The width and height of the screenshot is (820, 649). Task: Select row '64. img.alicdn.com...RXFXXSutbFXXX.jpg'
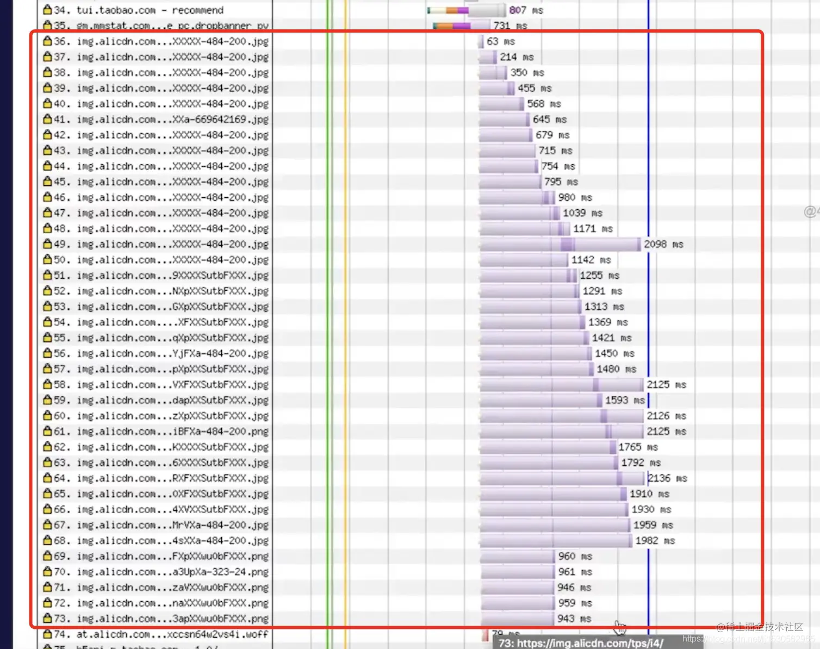click(161, 478)
